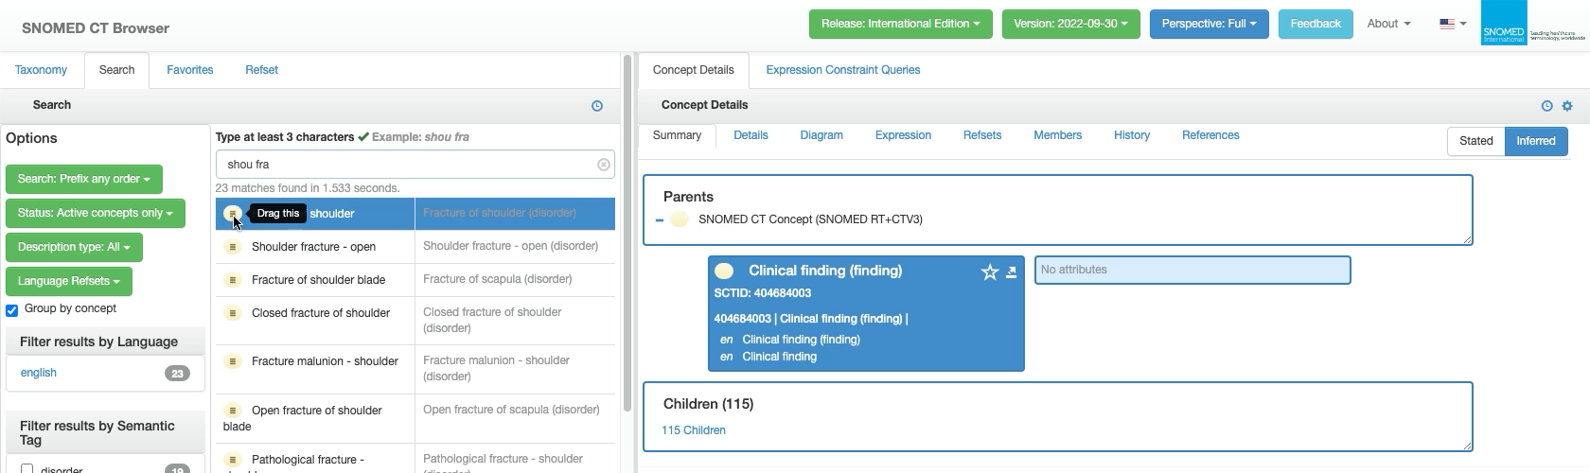The height and width of the screenshot is (473, 1590).
Task: Toggle Group by concept checkbox
Action: coord(12,310)
